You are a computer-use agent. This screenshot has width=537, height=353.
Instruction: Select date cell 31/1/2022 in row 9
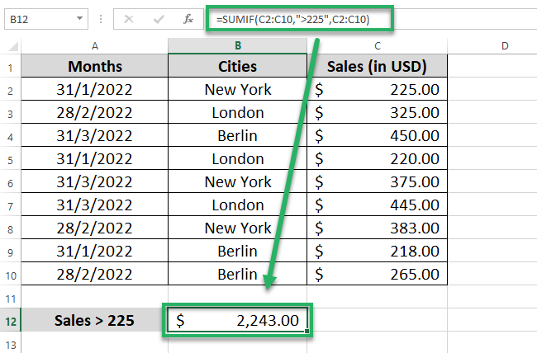click(95, 251)
